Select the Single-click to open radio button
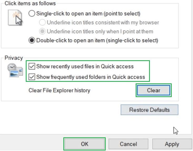The image size is (193, 151). (x=32, y=13)
